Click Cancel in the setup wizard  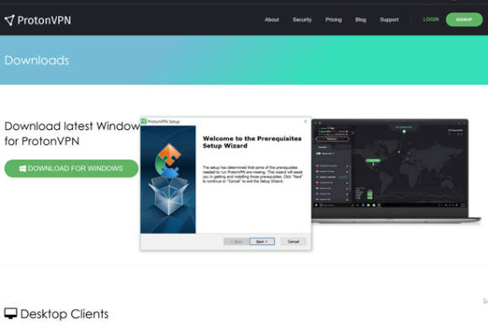tap(293, 242)
